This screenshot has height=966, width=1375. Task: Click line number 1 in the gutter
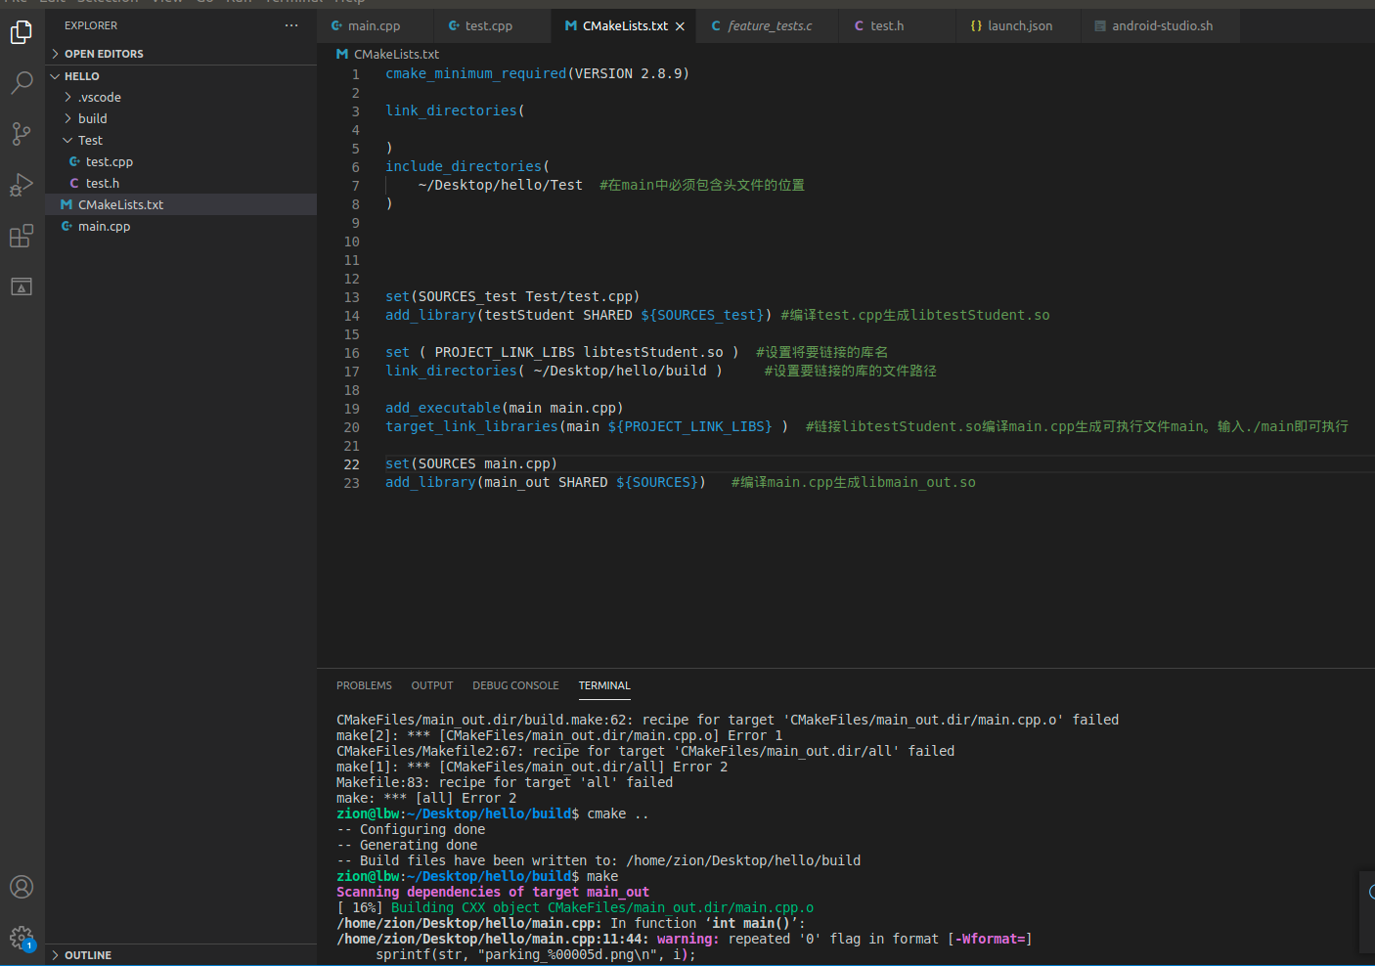tap(356, 74)
